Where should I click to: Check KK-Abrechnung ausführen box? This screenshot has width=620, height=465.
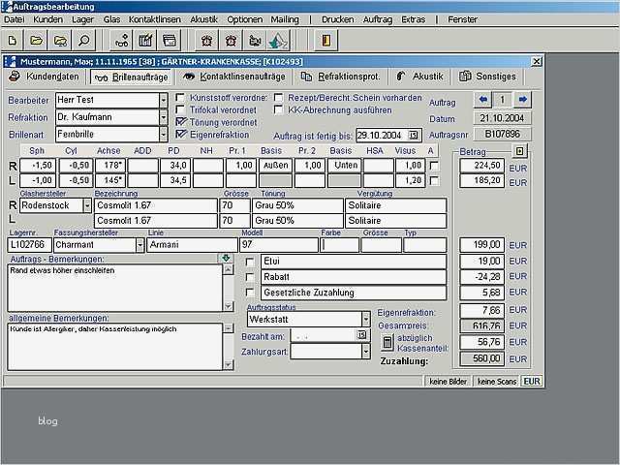click(x=278, y=109)
